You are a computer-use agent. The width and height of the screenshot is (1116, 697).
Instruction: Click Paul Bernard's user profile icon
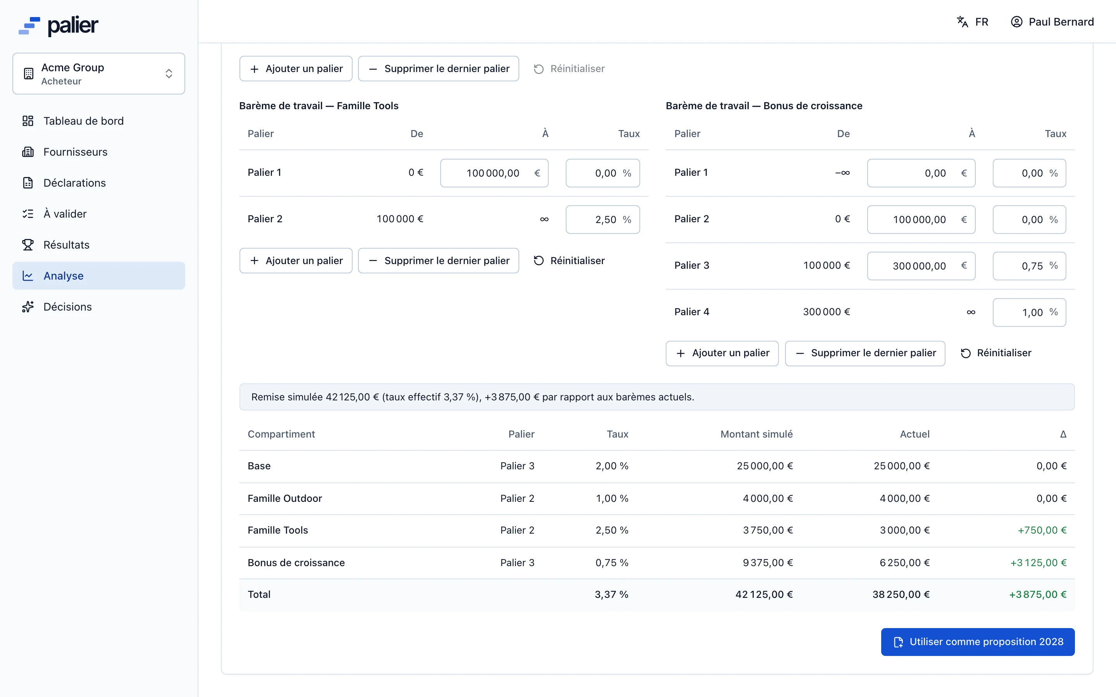[x=1016, y=22]
